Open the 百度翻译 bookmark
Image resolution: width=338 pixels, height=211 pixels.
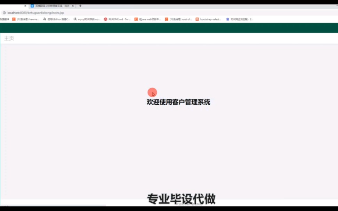click(x=5, y=19)
